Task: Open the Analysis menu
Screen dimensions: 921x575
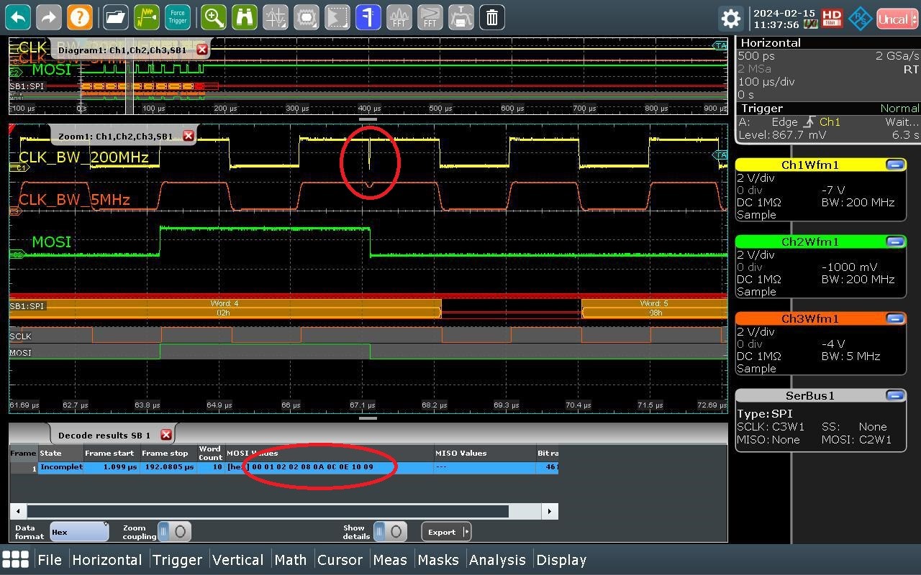Action: (498, 560)
